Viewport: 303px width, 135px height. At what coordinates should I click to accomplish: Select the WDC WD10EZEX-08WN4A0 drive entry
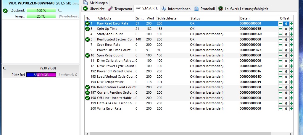[40, 10]
